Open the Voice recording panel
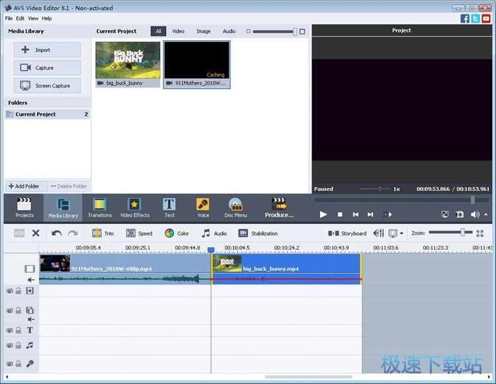 click(203, 208)
